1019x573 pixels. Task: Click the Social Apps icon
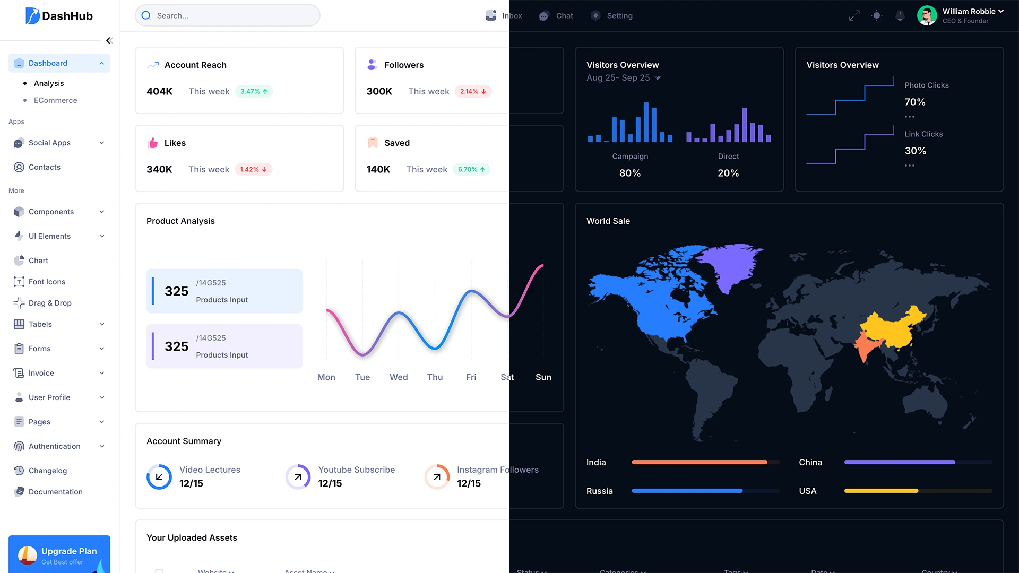[x=19, y=143]
